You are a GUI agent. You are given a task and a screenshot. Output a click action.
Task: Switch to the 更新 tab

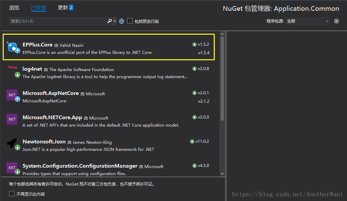(63, 7)
